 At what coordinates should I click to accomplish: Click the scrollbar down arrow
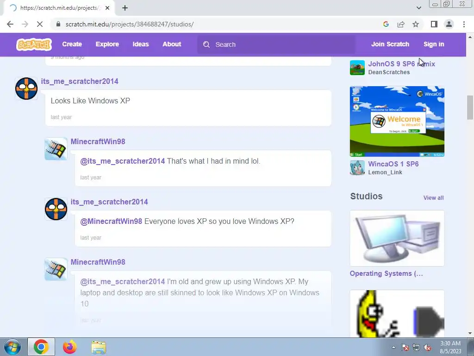pos(470,334)
